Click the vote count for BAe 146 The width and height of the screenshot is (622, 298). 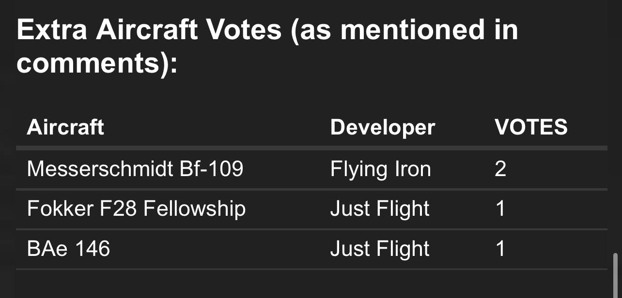[500, 249]
